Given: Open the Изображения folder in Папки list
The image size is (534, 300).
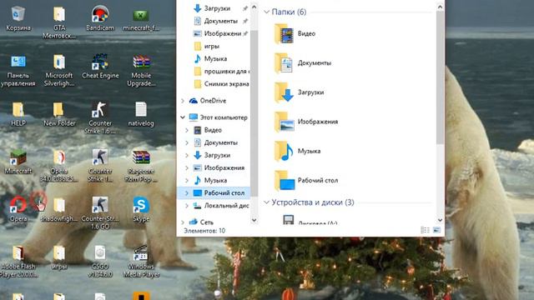Looking at the screenshot, I should coord(306,122).
